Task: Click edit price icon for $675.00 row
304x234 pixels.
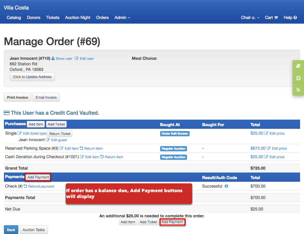Action: 268,148
